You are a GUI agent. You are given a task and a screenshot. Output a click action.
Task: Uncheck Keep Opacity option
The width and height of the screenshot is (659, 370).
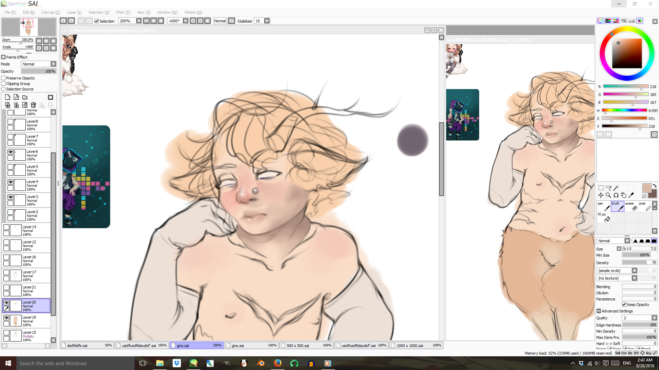coord(624,305)
